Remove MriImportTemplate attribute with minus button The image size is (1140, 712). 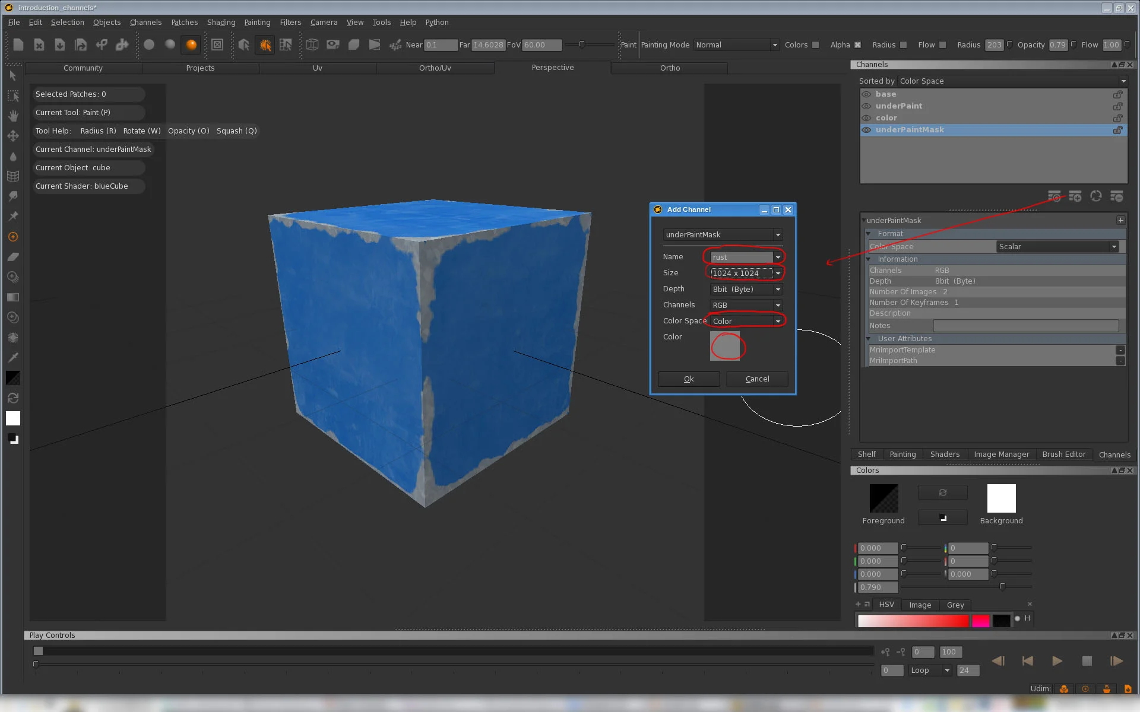(x=1120, y=350)
